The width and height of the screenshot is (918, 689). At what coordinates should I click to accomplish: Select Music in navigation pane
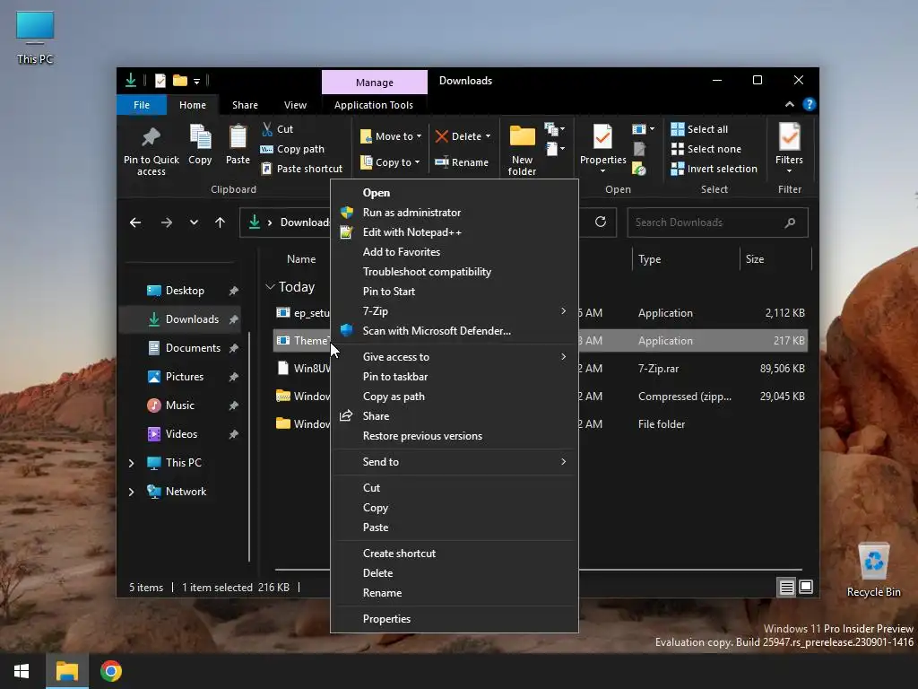(x=179, y=406)
